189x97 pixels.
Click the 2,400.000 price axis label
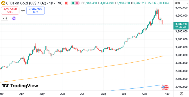pos(181,87)
